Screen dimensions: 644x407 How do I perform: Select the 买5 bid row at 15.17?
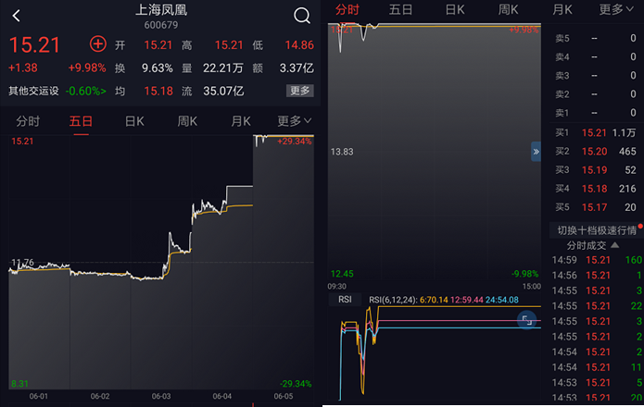(x=596, y=207)
